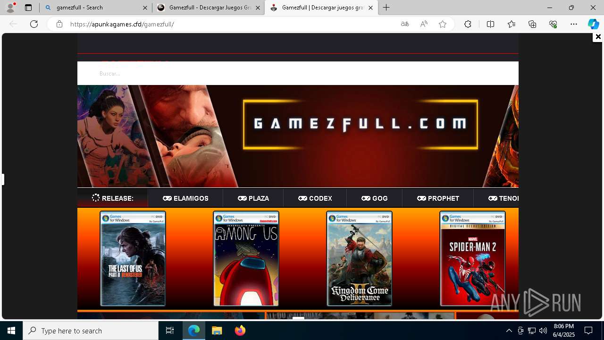Open Microsoft Edge taskbar icon
This screenshot has width=604, height=340.
pyautogui.click(x=194, y=331)
